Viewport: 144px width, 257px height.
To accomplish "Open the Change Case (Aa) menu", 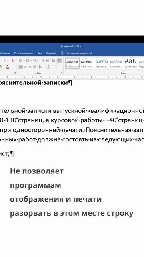I will (x=5, y=61).
